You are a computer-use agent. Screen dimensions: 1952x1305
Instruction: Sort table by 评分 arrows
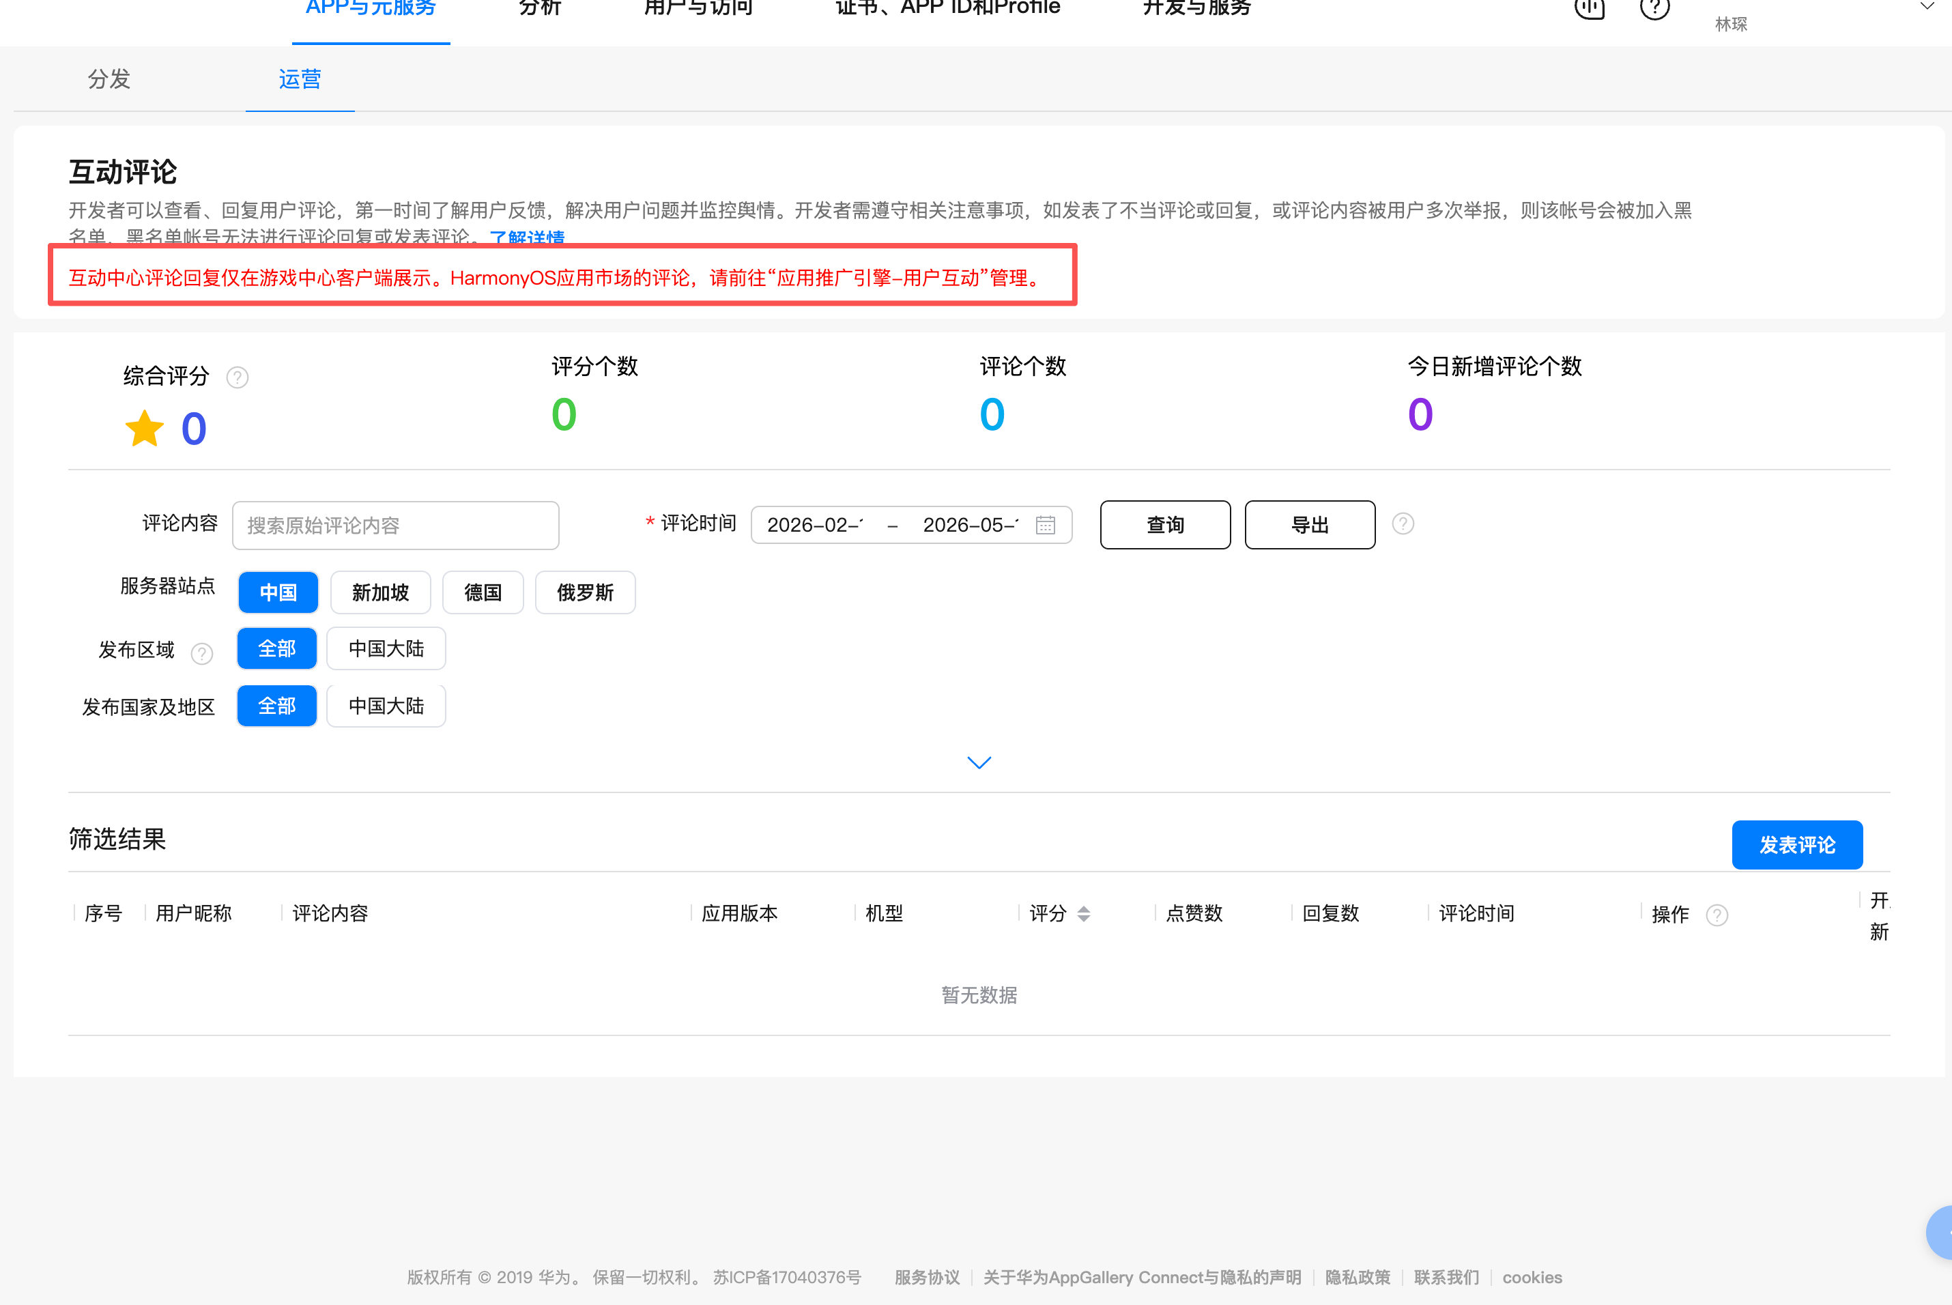[1083, 914]
